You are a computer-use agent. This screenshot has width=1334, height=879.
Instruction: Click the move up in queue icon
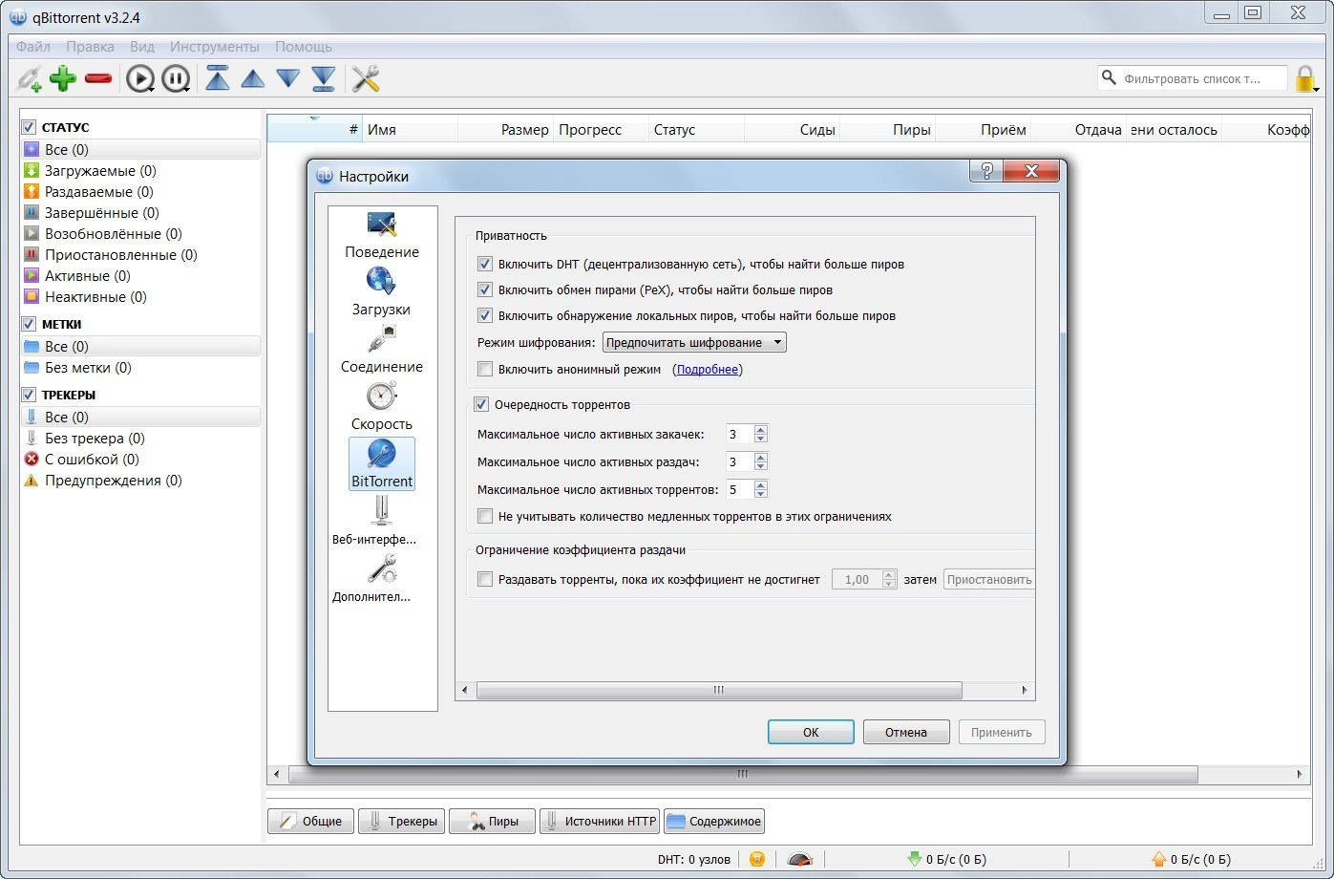[x=253, y=78]
